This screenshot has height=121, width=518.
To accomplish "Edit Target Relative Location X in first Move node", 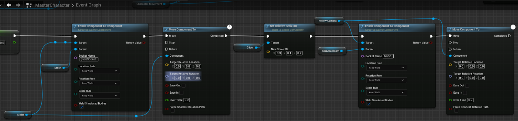I will point(178,66).
